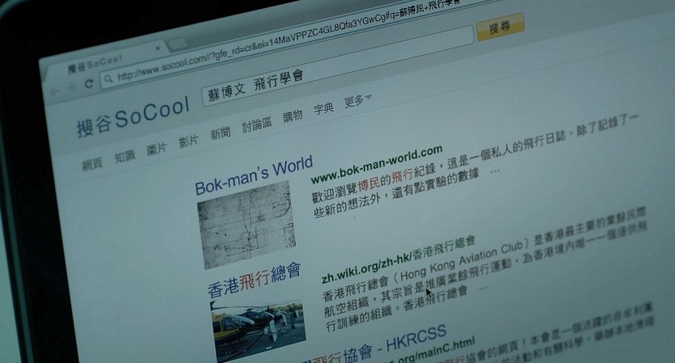Click the browser forward arrow
The width and height of the screenshot is (675, 363).
pos(71,87)
